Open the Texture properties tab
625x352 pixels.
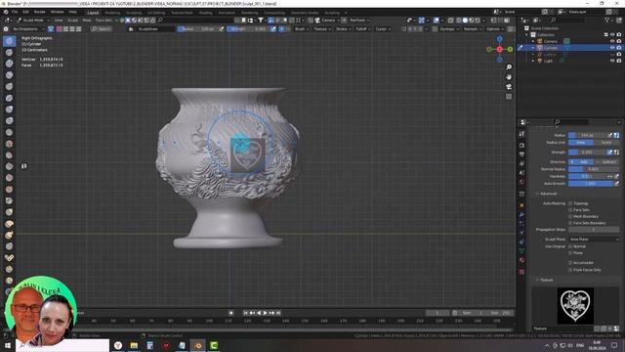point(521,272)
